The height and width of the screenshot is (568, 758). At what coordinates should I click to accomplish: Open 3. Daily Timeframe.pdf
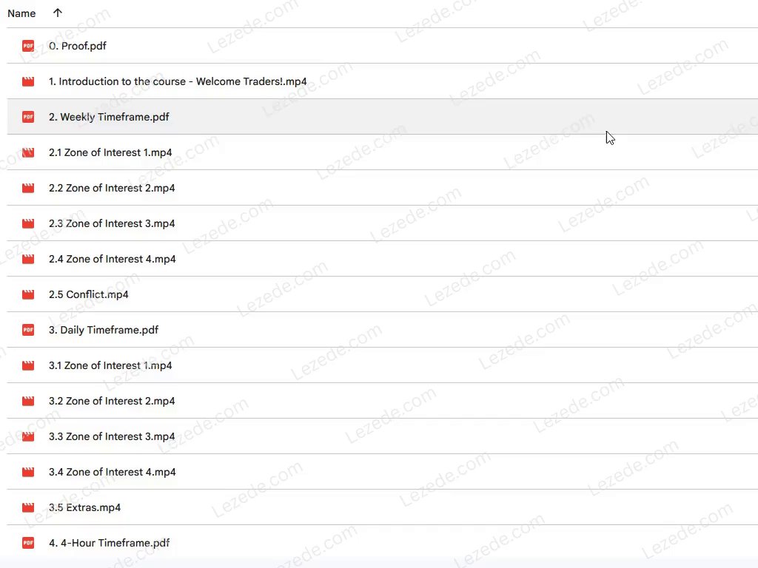[x=104, y=330]
